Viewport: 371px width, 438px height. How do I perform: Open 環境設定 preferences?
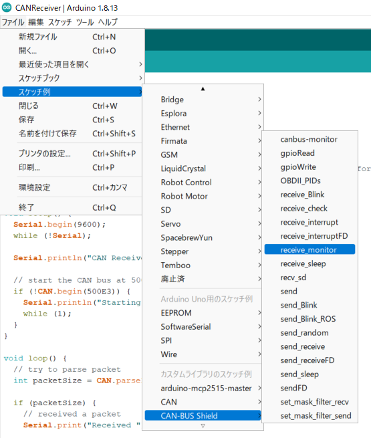coord(72,187)
